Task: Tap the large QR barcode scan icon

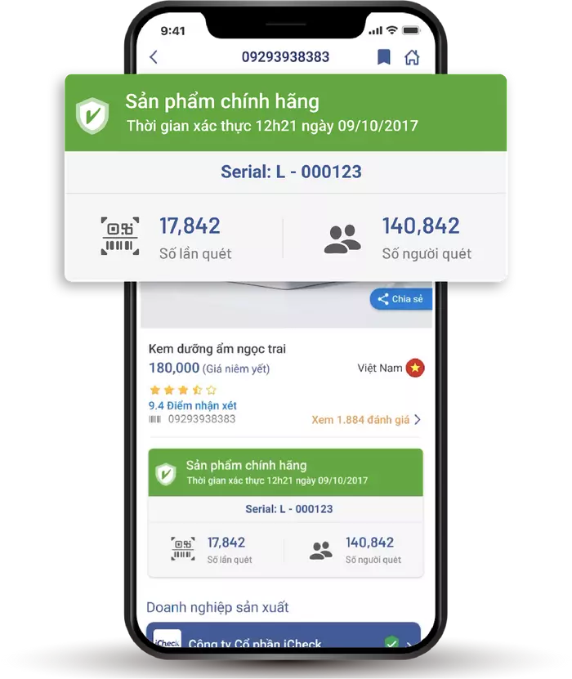Action: (x=120, y=236)
